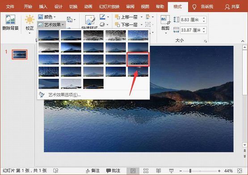Image resolution: width=248 pixels, height=175 pixels.
Task: Toggle Comments (批注) pane
Action: point(113,171)
